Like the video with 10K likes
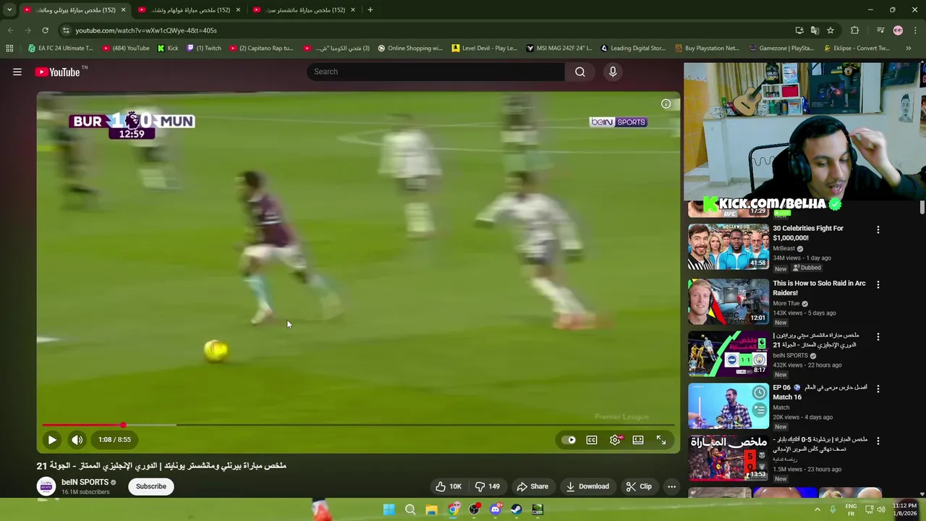The image size is (926, 521). pyautogui.click(x=448, y=486)
